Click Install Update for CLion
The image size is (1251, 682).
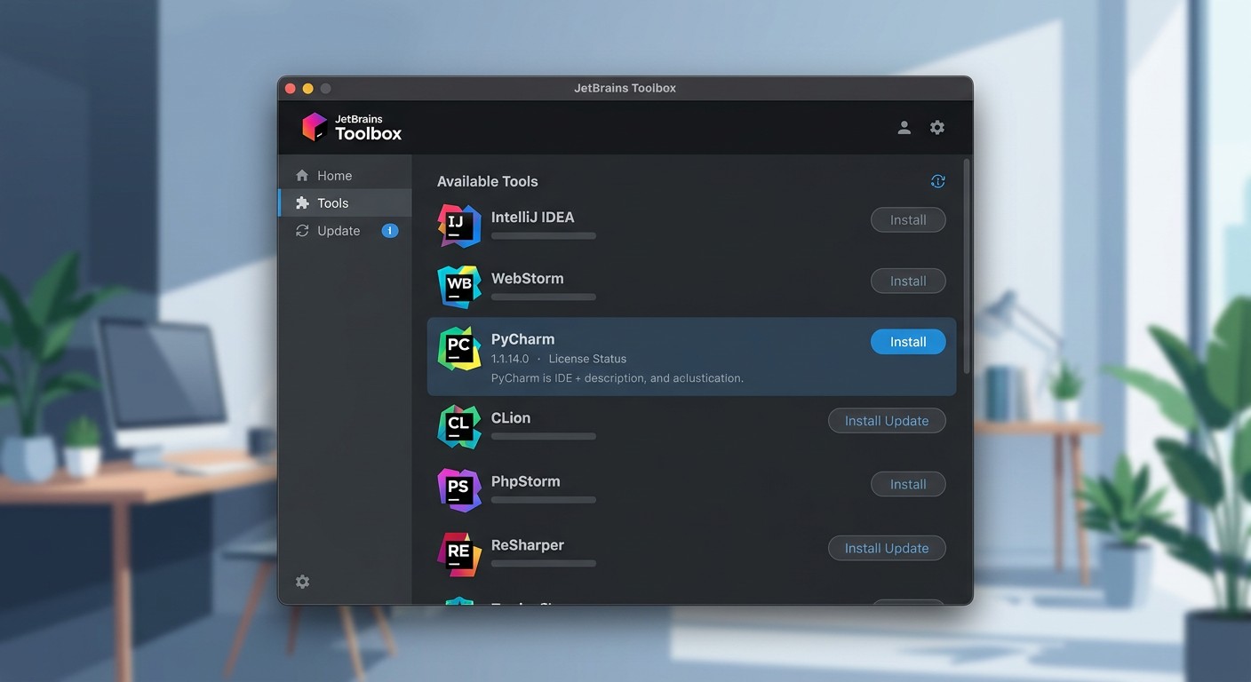887,421
